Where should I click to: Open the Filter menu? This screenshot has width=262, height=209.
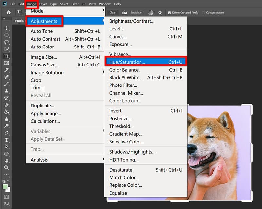pos(75,4)
